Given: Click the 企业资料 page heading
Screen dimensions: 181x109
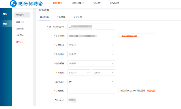Looking at the screenshot, I should coord(44,10).
